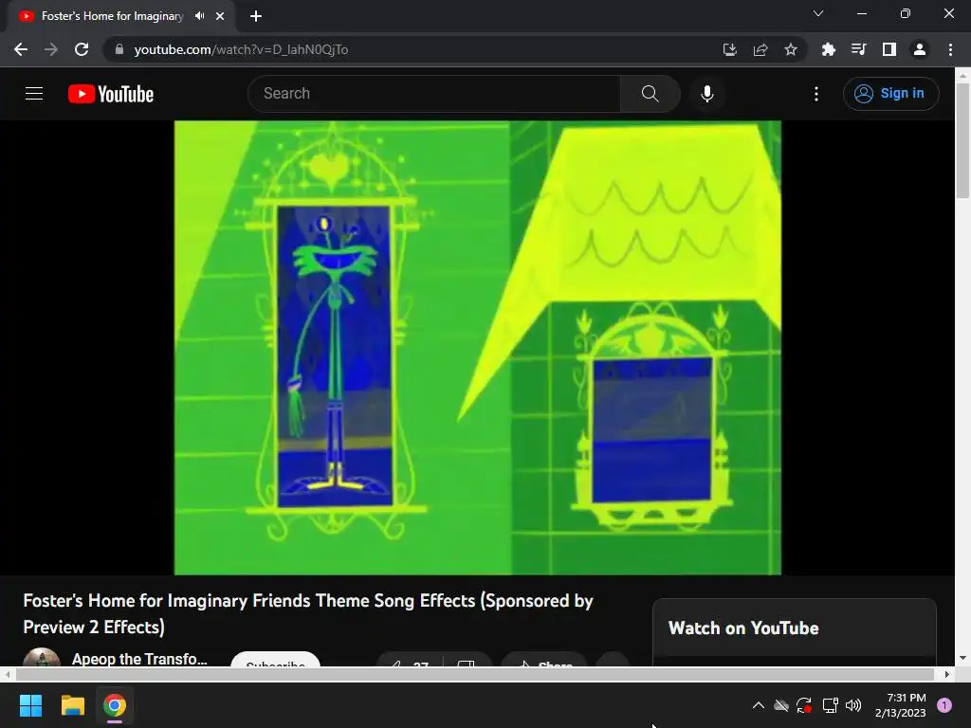
Task: Click the Share button under video
Action: pos(544,661)
